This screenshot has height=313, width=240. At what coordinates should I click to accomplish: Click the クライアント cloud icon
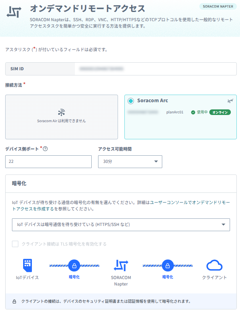(x=214, y=265)
